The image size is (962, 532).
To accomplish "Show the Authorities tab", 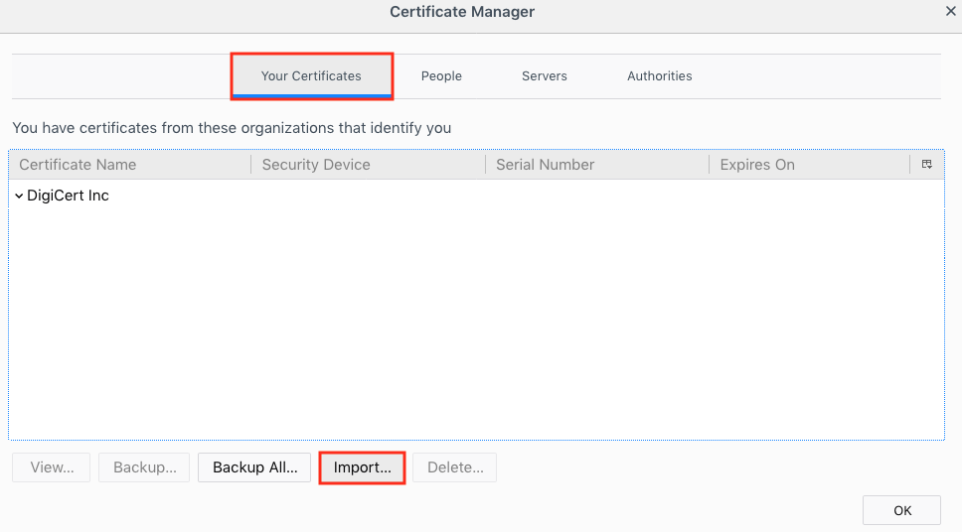I will click(x=659, y=76).
